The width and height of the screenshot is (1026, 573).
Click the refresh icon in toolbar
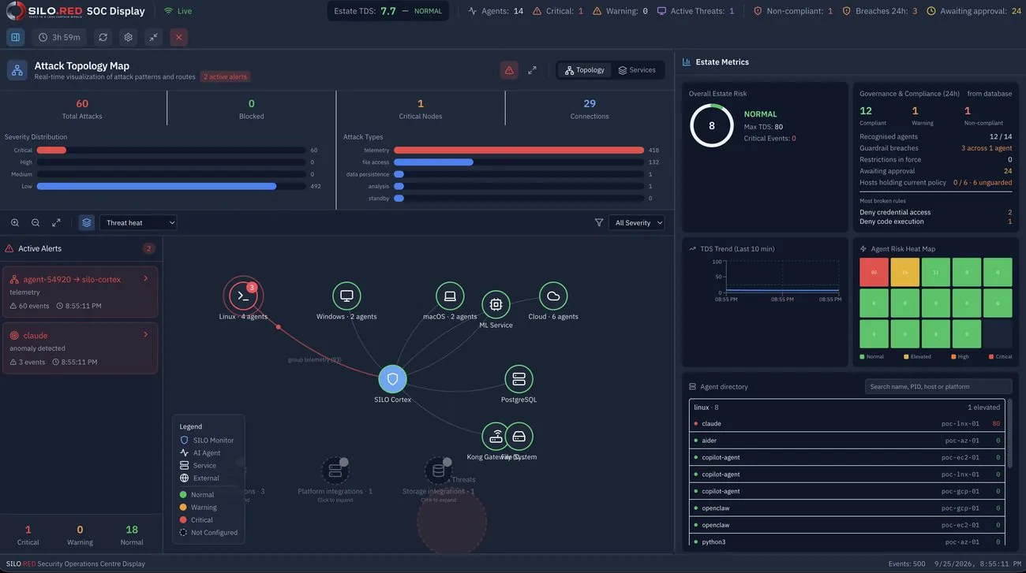pyautogui.click(x=103, y=37)
